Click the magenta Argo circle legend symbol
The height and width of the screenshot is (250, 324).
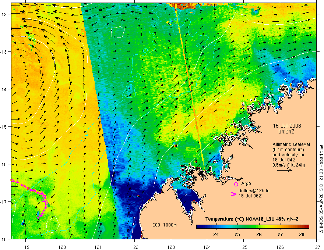236,184
